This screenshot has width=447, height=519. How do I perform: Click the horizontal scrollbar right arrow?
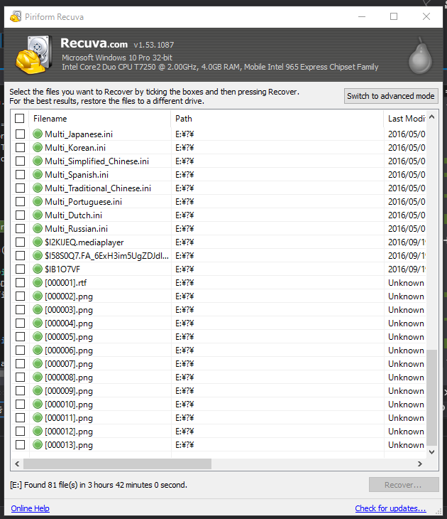click(419, 464)
